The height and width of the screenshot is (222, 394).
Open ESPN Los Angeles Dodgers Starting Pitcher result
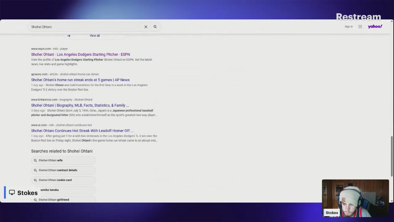[80, 55]
